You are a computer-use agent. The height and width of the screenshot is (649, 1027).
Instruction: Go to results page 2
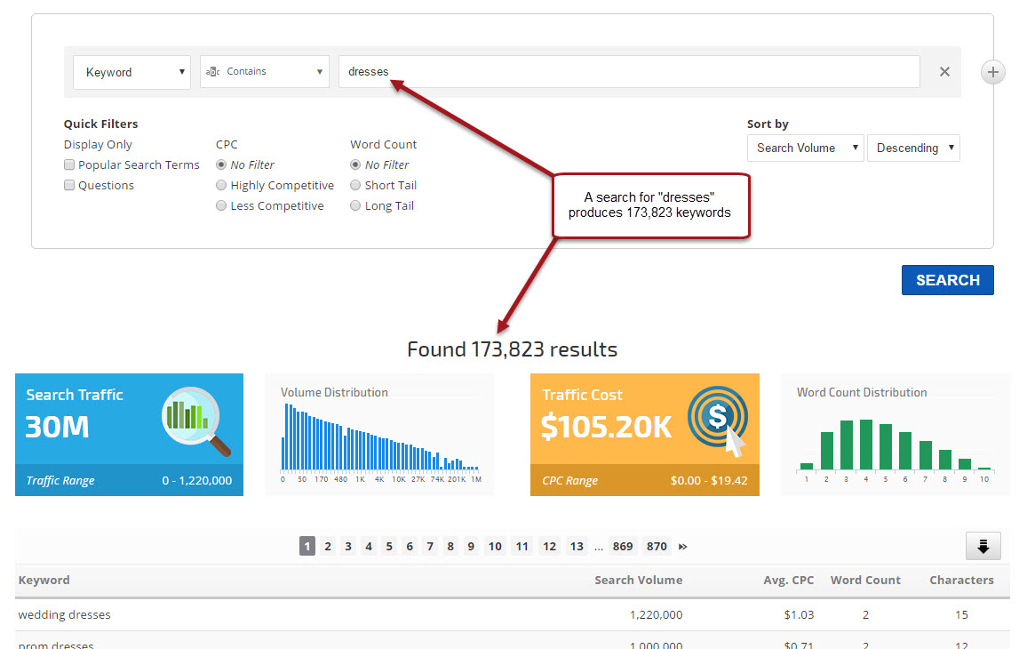coord(328,547)
